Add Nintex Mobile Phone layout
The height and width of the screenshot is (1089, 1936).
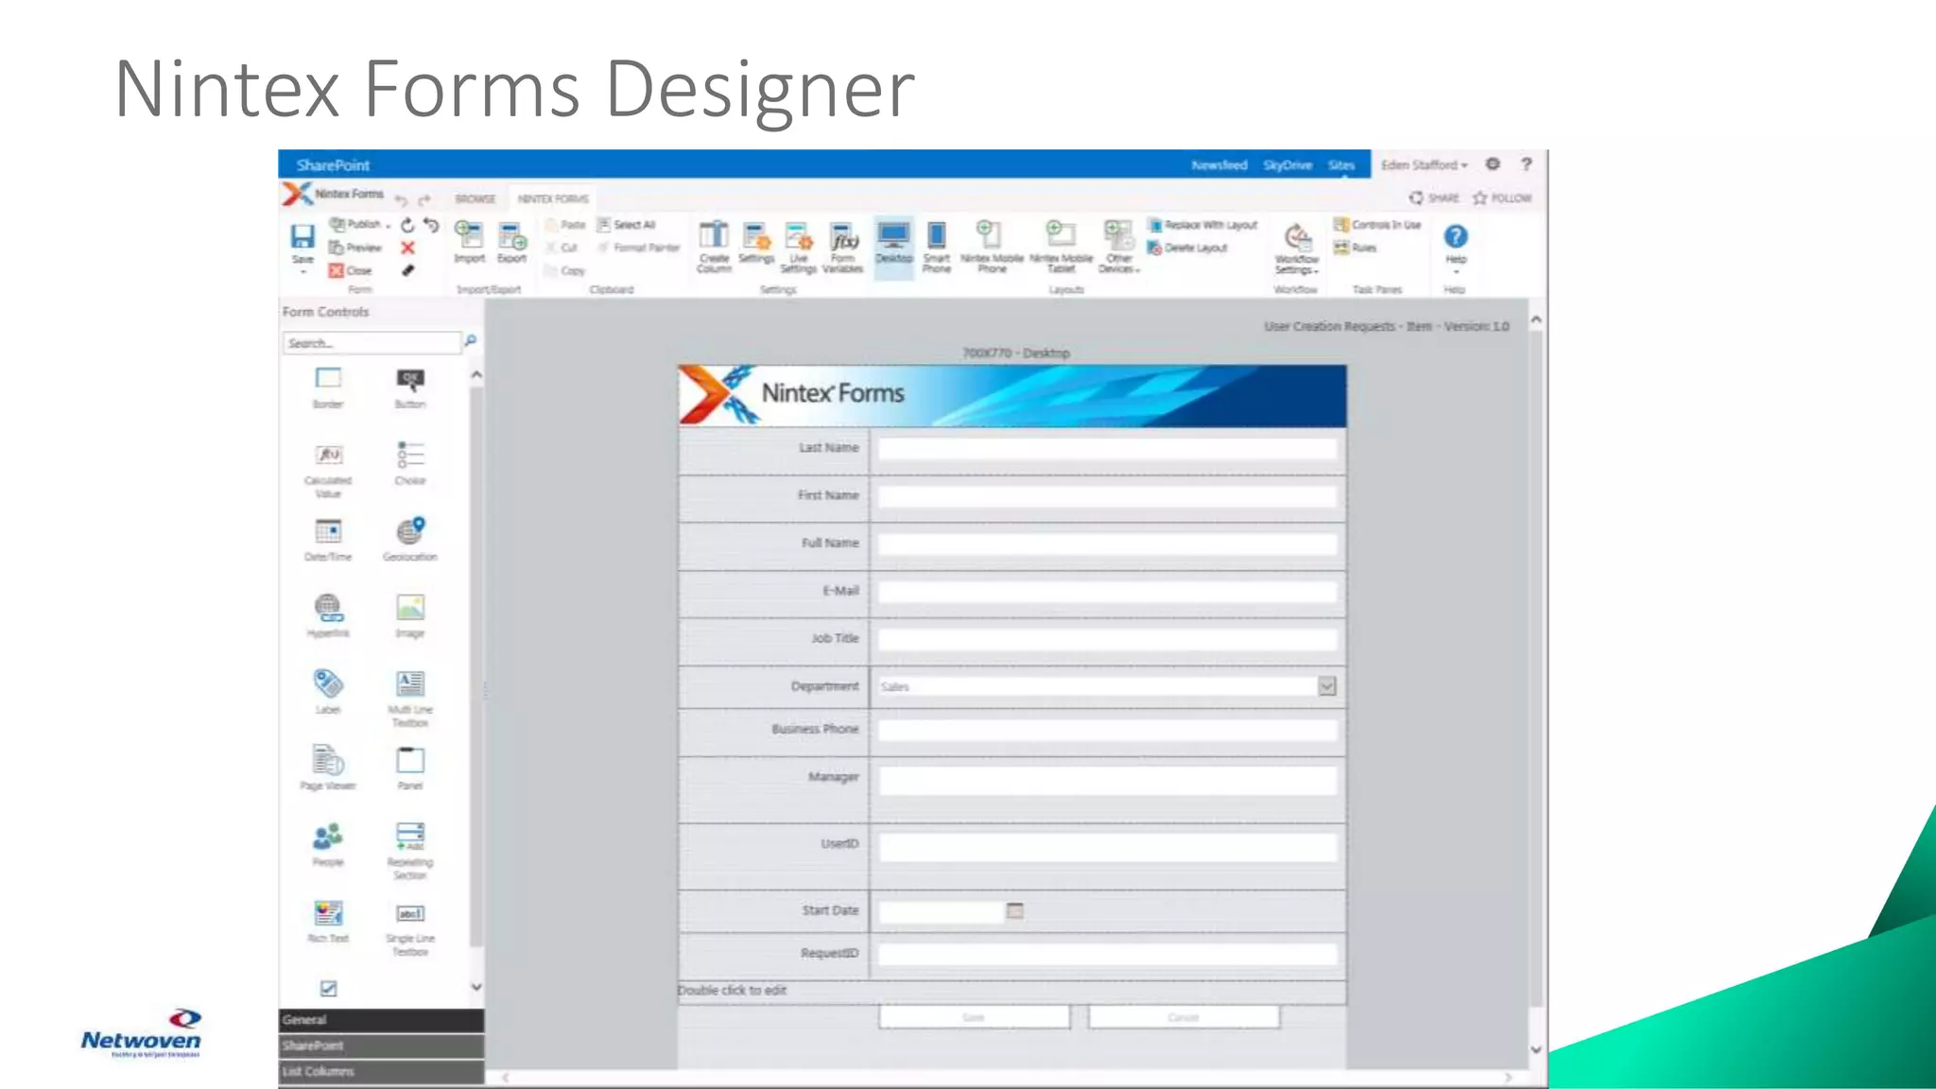click(x=992, y=247)
